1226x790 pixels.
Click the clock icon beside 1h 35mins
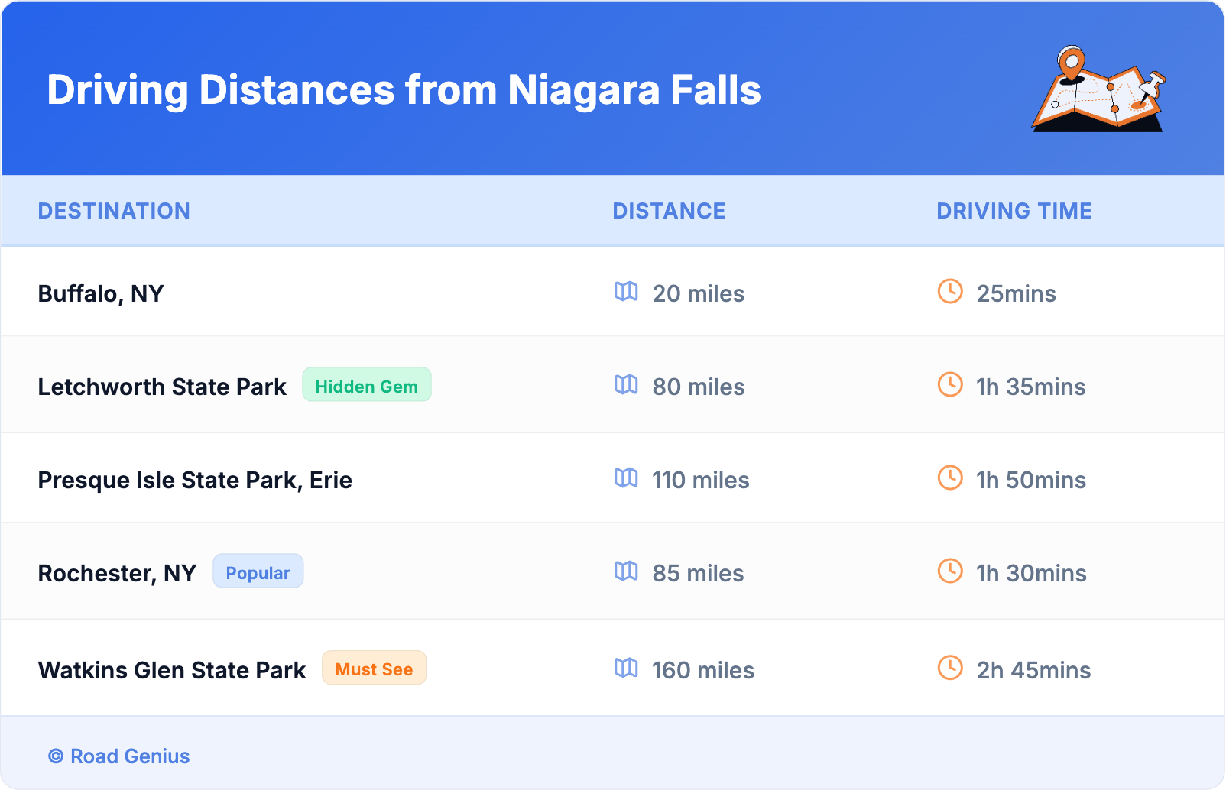(x=950, y=385)
